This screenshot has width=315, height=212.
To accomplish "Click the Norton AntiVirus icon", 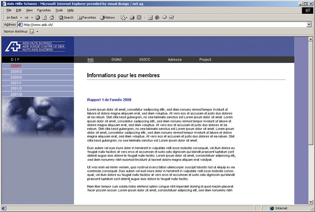I will pyautogui.click(x=32, y=31).
